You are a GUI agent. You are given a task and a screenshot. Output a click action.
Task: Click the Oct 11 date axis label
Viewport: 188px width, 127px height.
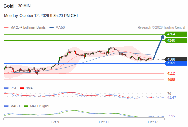pos(104,122)
